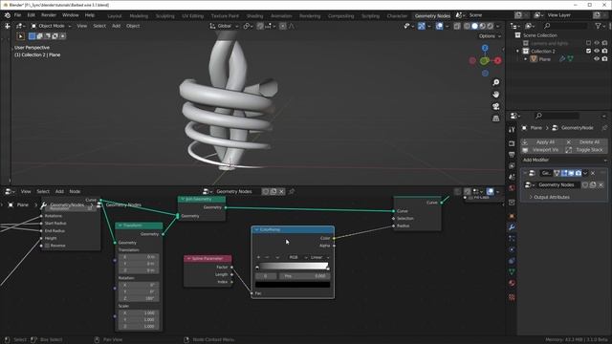Uncheck Collection 2 exclude checkbox

tap(589, 51)
